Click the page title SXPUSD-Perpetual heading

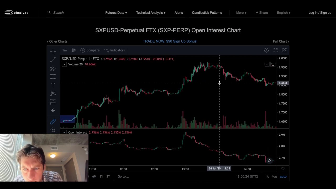(x=168, y=30)
